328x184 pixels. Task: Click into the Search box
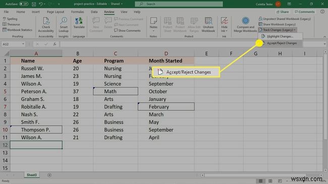pos(179,4)
